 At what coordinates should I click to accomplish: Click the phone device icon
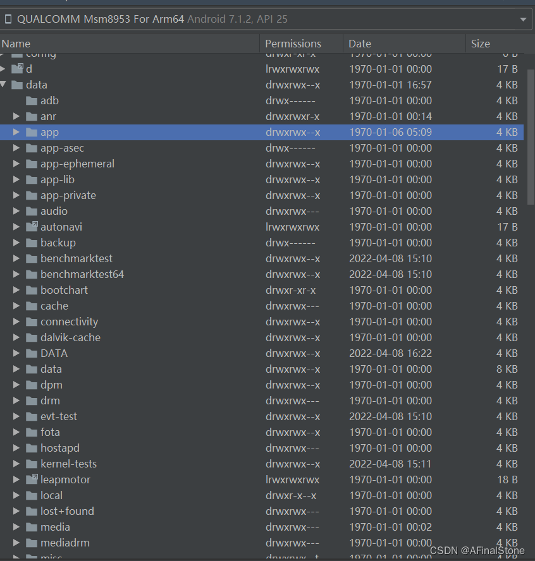tap(8, 19)
